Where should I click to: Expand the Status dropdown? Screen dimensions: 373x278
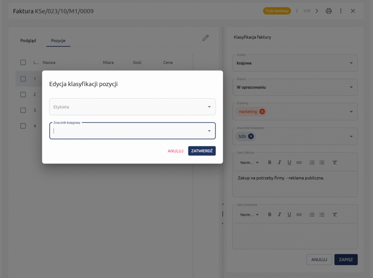351,87
